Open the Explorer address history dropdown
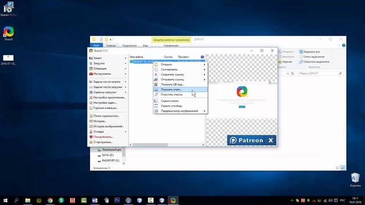Image resolution: width=365 pixels, height=205 pixels. click(x=287, y=73)
